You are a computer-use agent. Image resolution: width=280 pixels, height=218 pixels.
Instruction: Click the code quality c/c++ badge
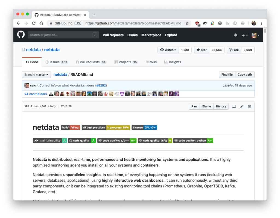(x=117, y=141)
